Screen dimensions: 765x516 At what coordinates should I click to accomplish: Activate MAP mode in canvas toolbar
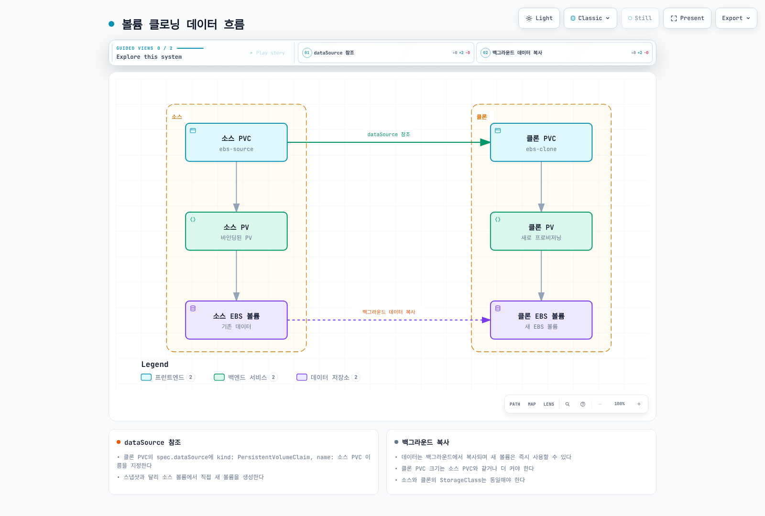[532, 404]
